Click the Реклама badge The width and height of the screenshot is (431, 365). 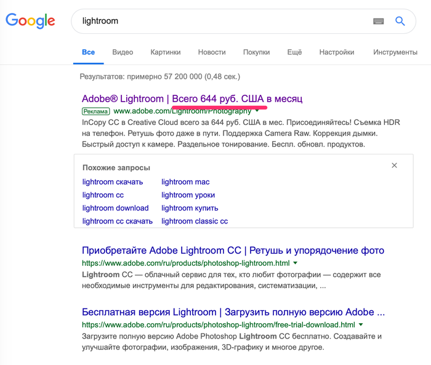click(x=95, y=111)
